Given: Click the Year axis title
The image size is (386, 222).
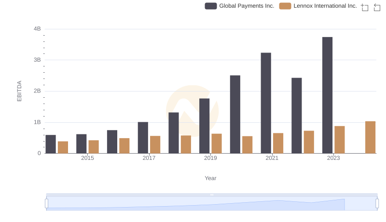Looking at the screenshot, I should pos(210,178).
